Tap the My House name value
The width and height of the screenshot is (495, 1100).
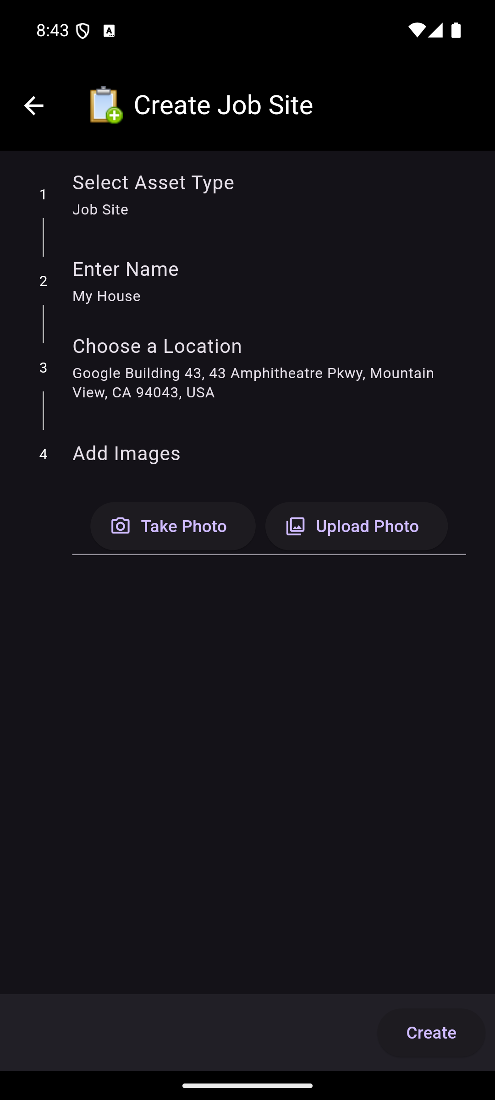click(x=106, y=297)
